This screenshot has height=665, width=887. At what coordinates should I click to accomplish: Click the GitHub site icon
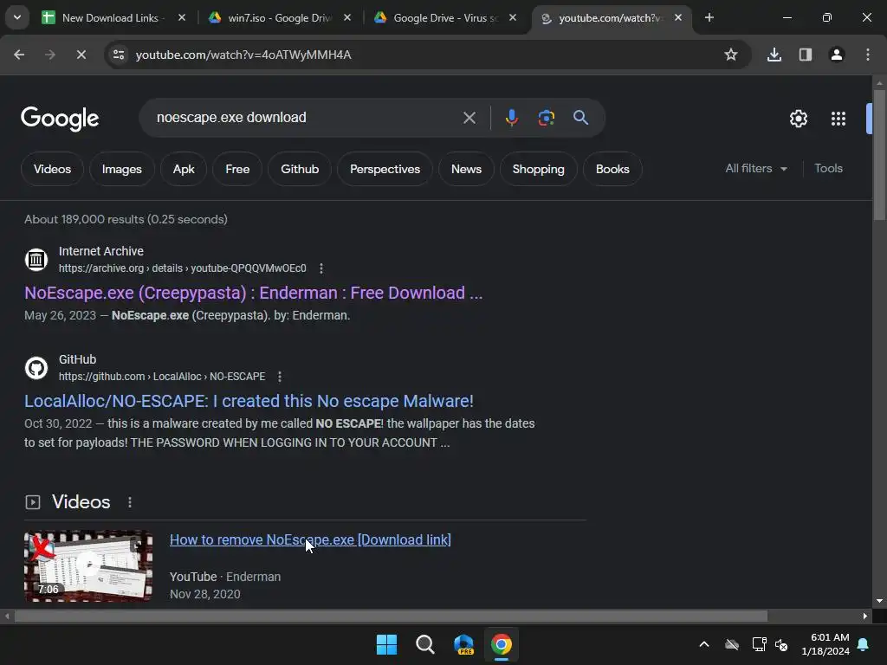36,368
